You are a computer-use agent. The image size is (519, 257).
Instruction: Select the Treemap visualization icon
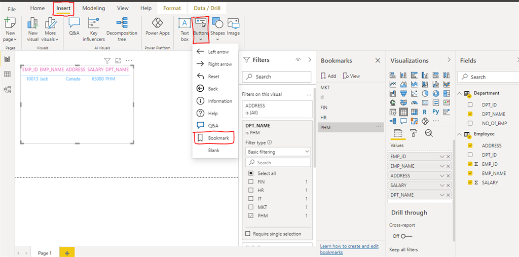447,94
